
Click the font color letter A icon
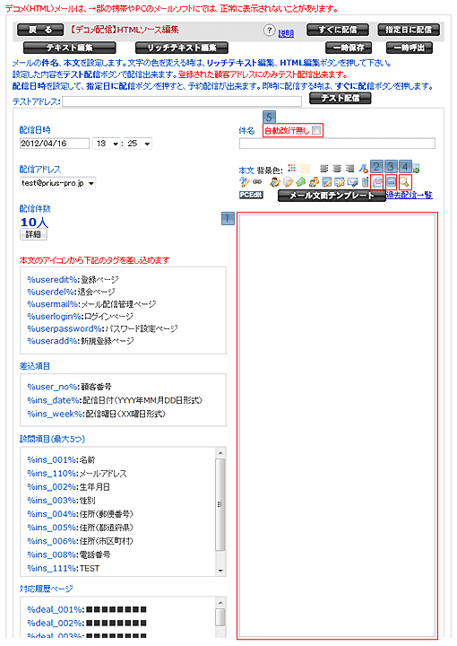[363, 168]
